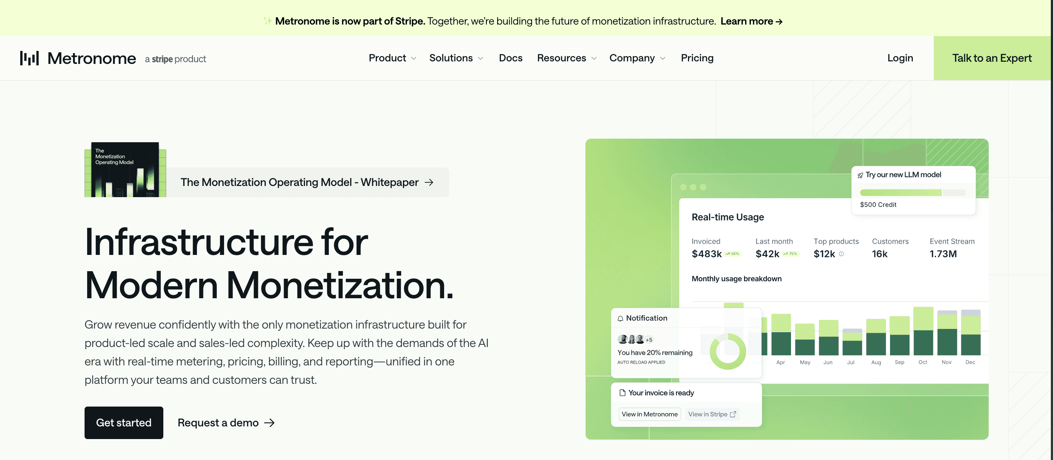
Task: Expand the Company menu chevron
Action: tap(663, 59)
